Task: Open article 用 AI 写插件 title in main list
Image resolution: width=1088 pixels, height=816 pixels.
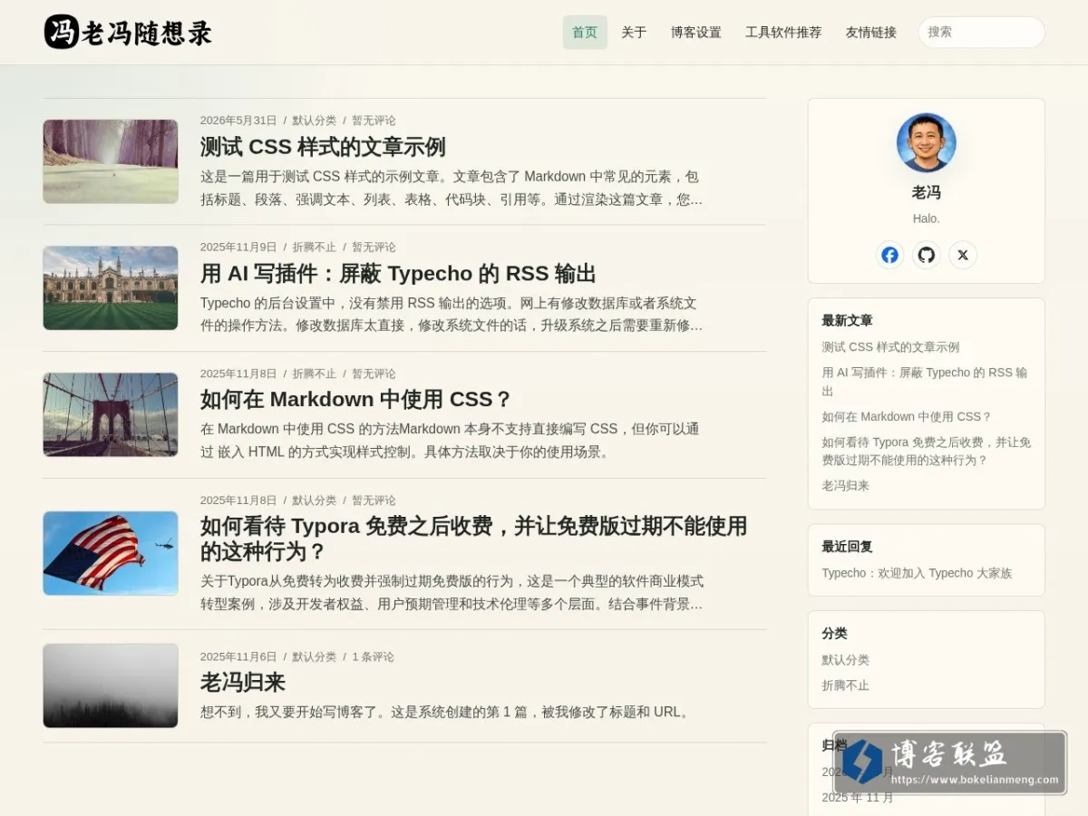Action: tap(398, 274)
